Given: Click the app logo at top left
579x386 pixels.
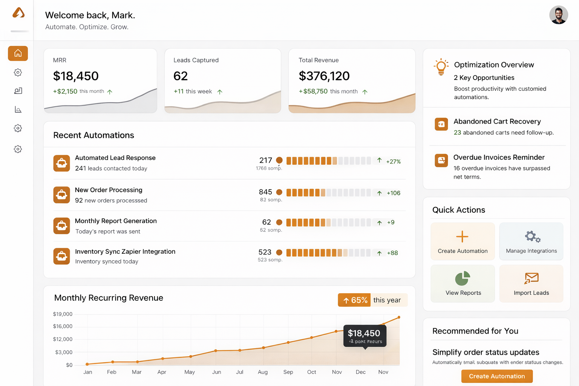Looking at the screenshot, I should (18, 13).
